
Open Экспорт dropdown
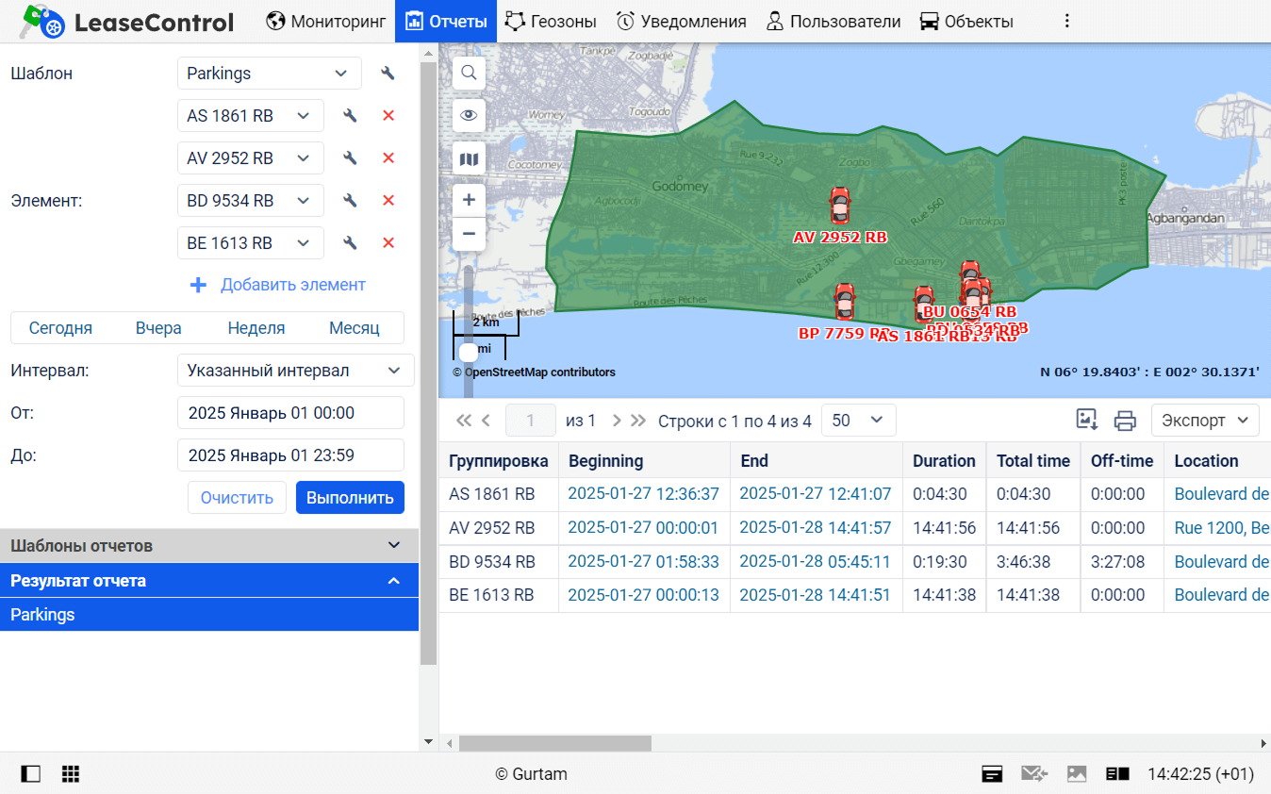point(1205,421)
